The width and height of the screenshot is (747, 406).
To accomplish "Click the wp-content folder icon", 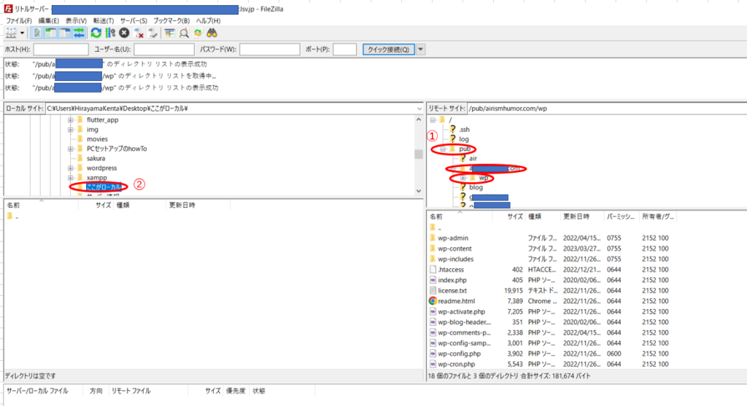I will pos(433,249).
